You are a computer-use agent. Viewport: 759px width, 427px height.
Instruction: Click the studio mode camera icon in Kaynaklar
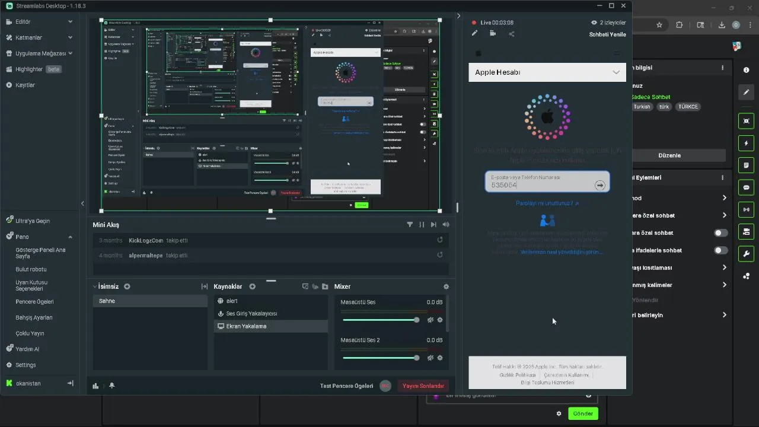[x=315, y=286]
